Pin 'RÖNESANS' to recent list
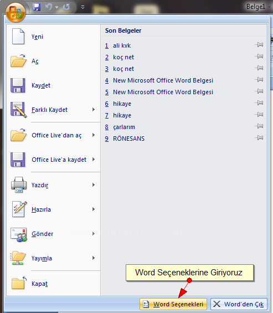 pos(259,138)
